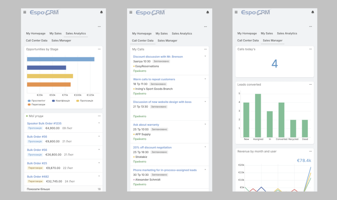
Task: Open Discount discussion with Mr. Brenson call
Action: point(158,57)
